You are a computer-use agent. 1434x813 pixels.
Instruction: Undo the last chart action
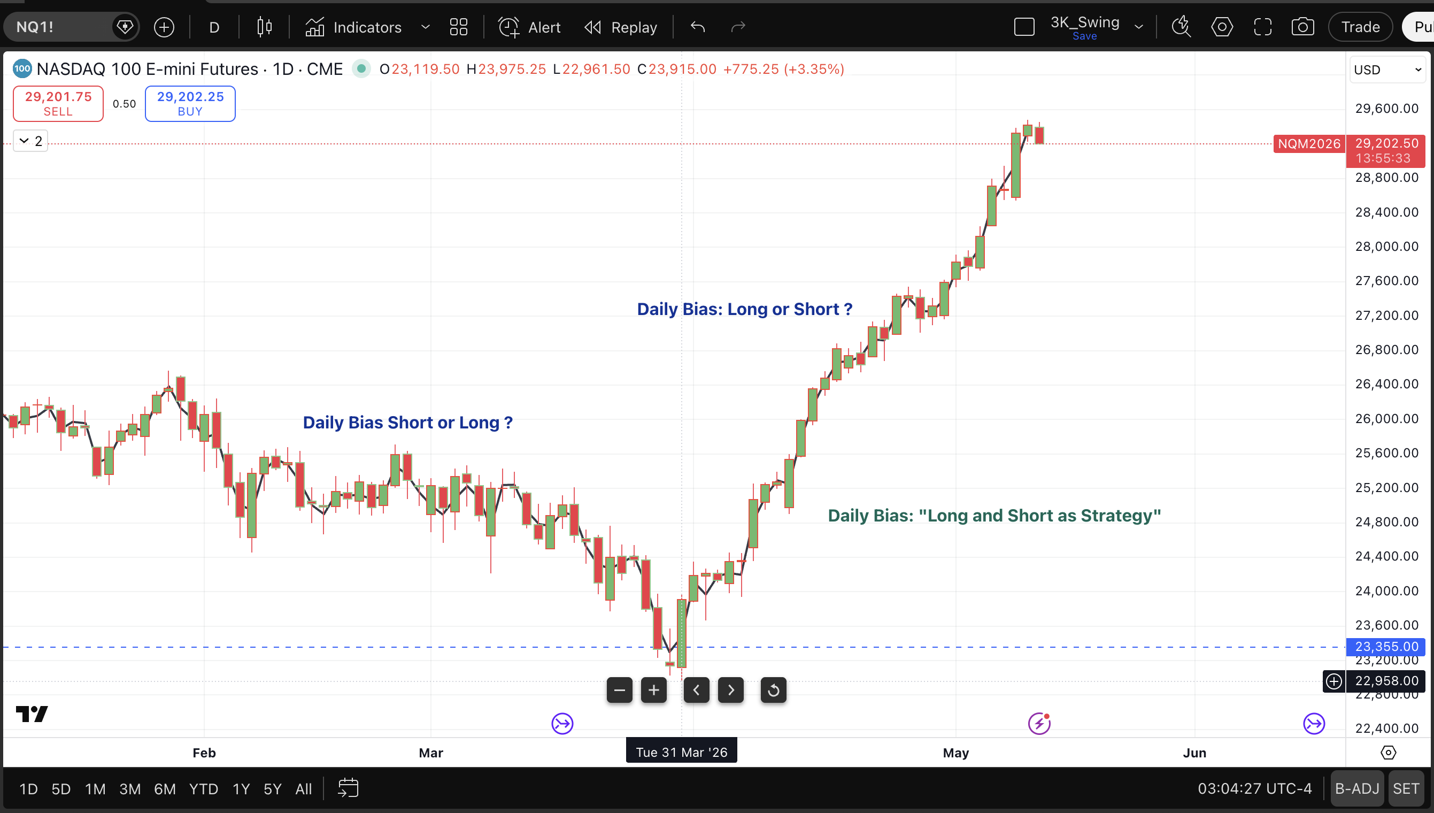698,27
